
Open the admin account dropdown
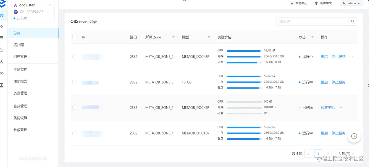[x=351, y=3]
